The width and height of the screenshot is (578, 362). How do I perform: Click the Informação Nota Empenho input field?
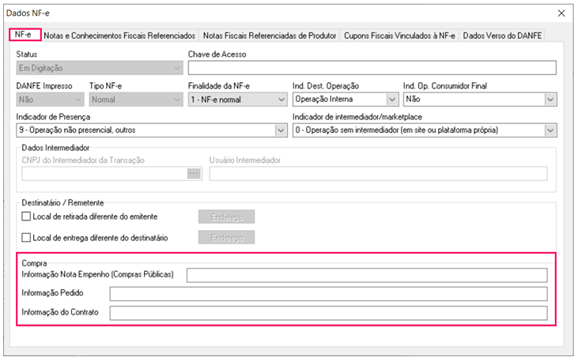(367, 275)
